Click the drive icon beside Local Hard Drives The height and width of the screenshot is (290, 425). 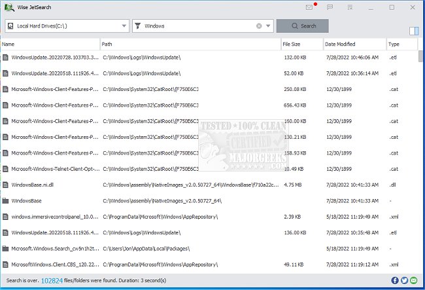[10, 26]
